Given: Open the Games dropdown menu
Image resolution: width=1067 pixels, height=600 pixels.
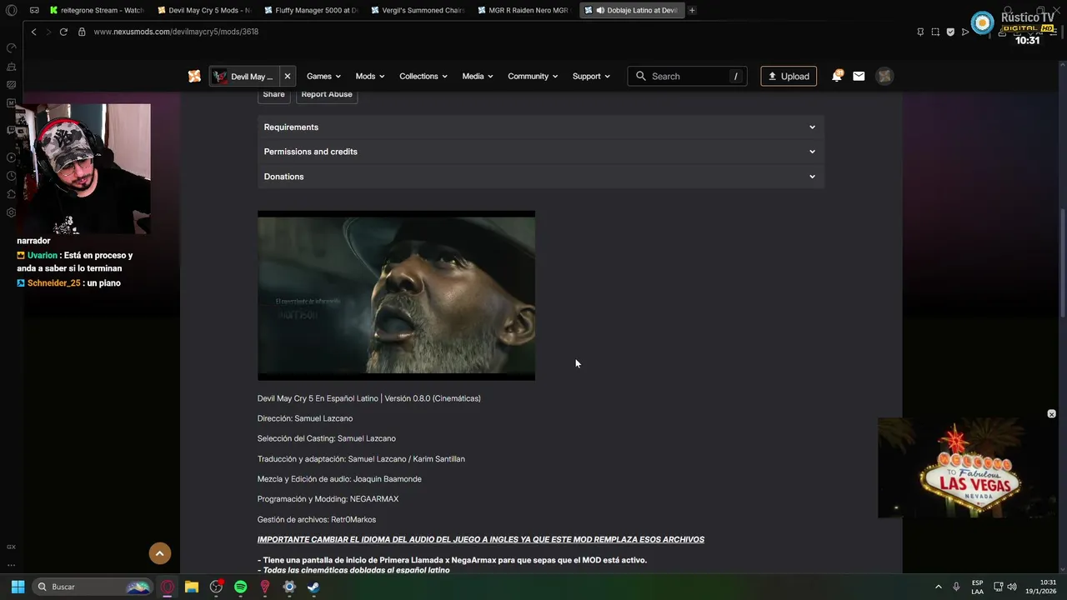Looking at the screenshot, I should pos(324,76).
